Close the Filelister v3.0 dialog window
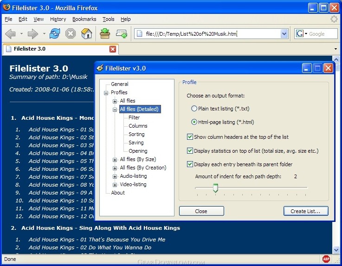The width and height of the screenshot is (342, 266). (x=328, y=68)
